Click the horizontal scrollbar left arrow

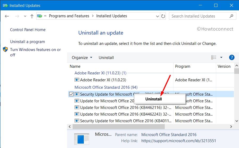70,126
